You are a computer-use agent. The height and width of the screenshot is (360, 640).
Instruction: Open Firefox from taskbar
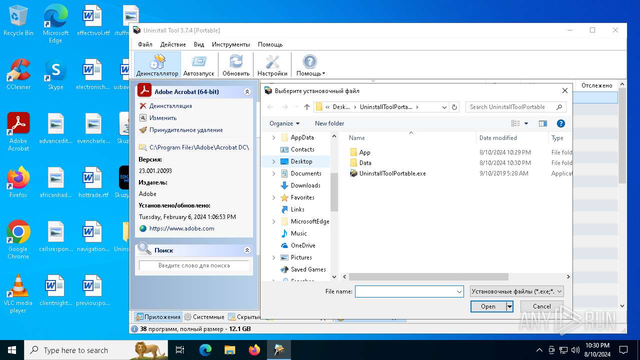point(254,350)
